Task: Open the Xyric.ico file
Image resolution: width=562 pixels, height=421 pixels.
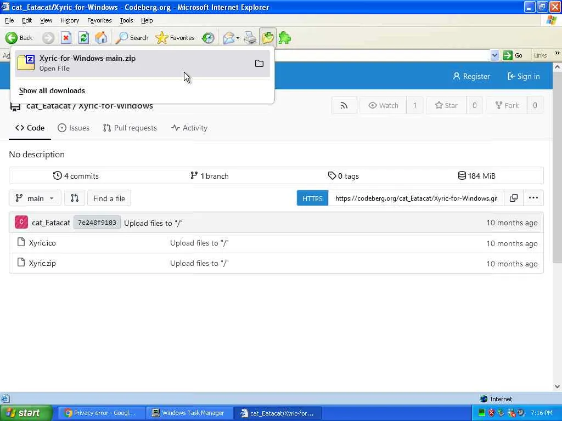Action: pos(42,243)
